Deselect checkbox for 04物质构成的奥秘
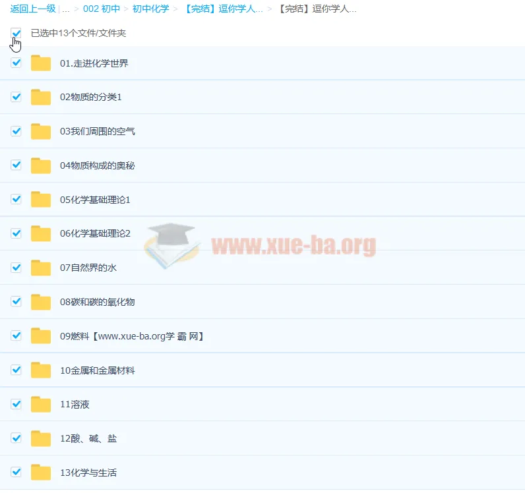 click(x=16, y=165)
